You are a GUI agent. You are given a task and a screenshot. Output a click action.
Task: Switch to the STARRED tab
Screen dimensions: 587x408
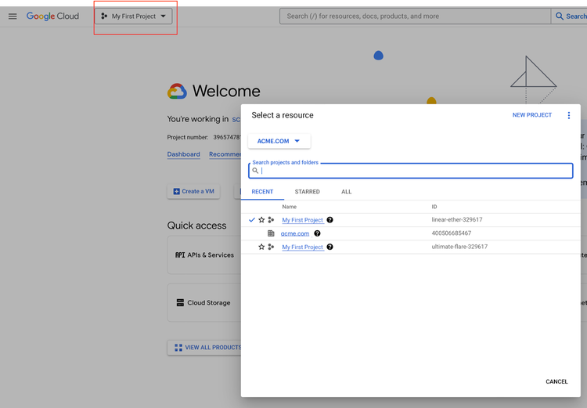click(307, 192)
